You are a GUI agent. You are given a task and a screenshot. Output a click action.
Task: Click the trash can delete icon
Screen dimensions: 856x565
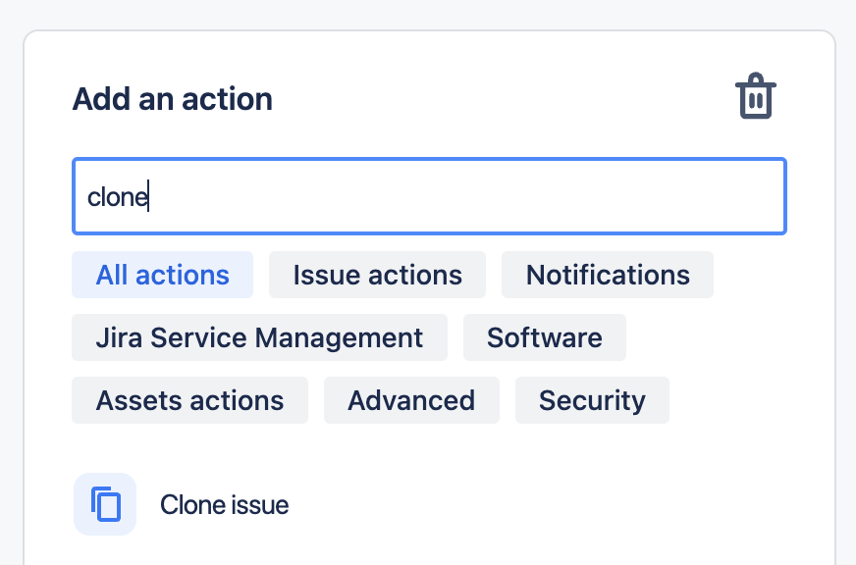click(x=756, y=98)
